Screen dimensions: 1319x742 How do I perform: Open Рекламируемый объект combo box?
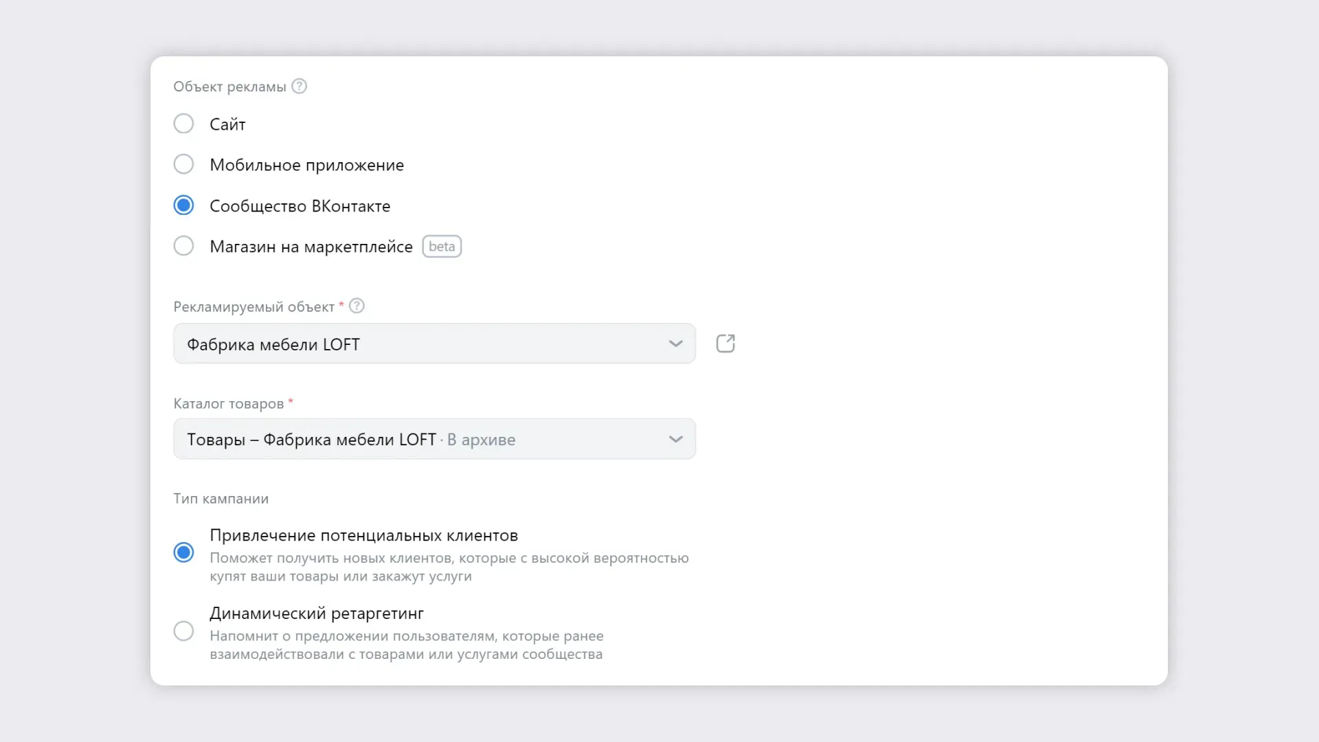click(434, 344)
